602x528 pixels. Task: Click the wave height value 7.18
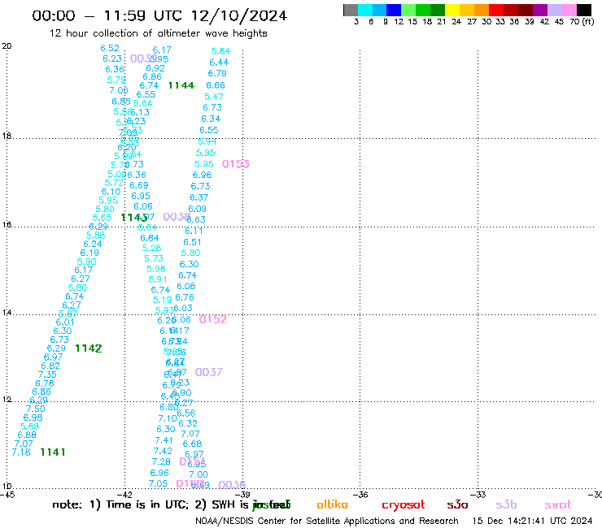pyautogui.click(x=21, y=452)
